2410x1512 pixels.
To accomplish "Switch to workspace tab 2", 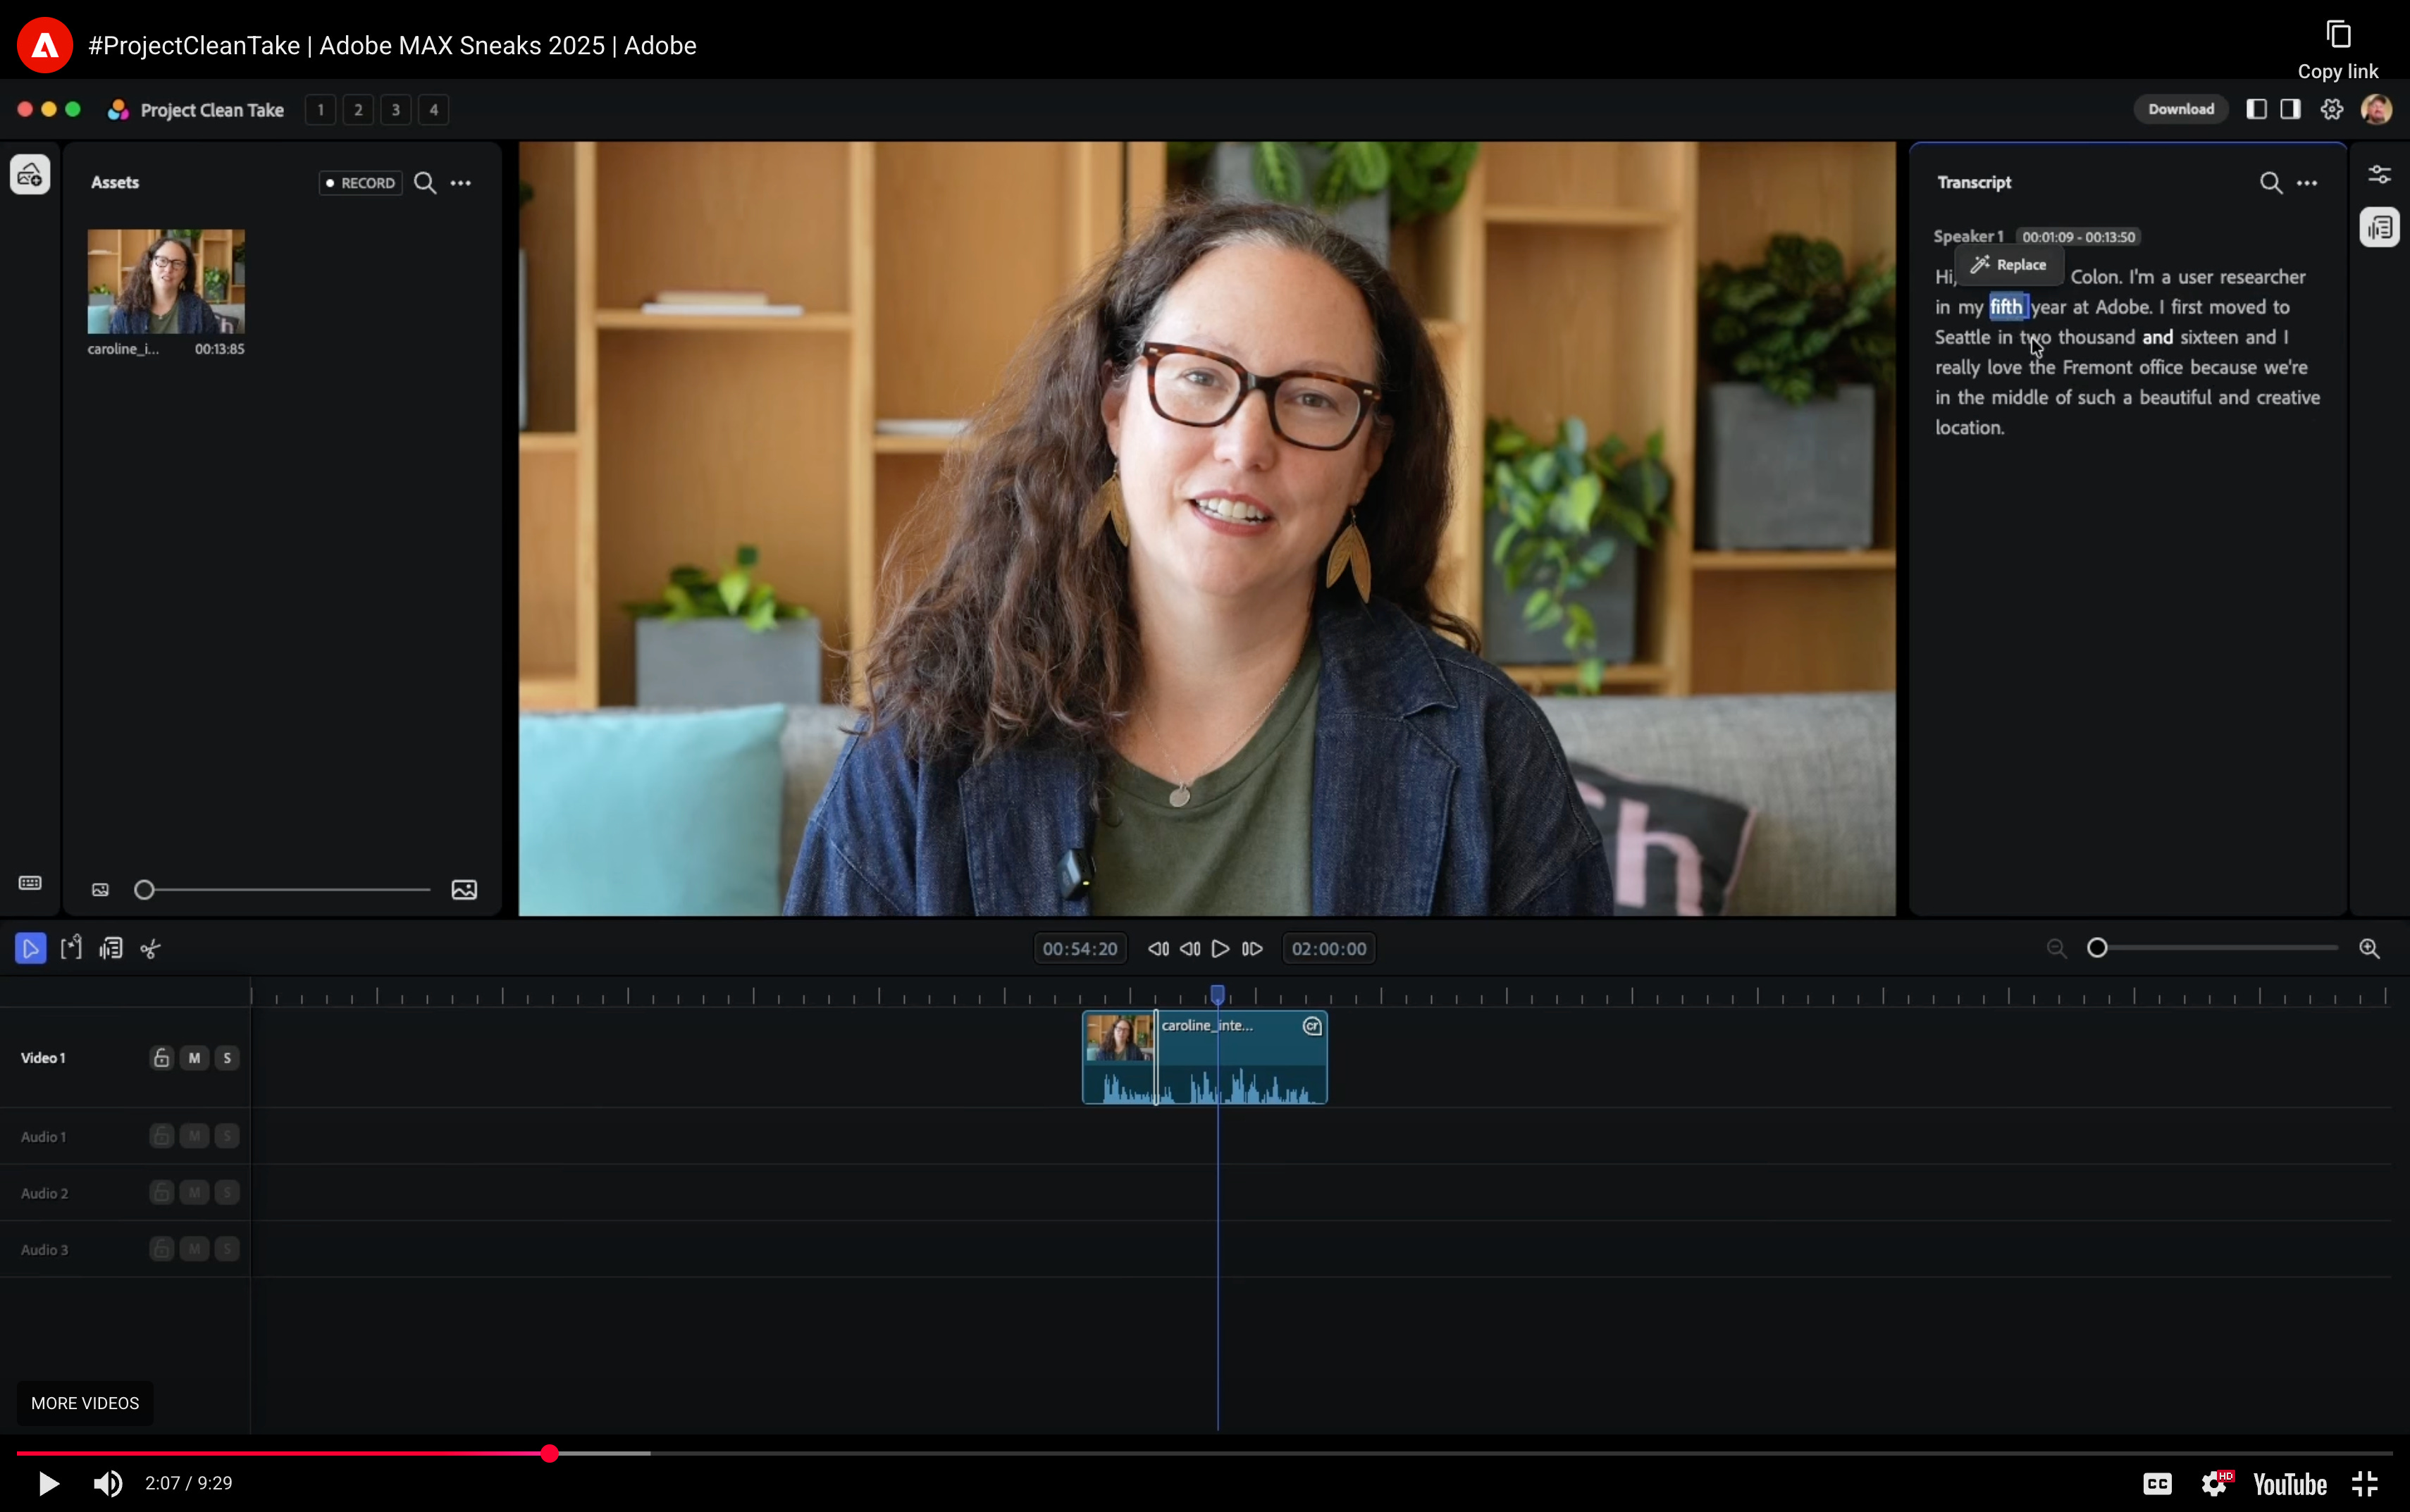I will [358, 109].
